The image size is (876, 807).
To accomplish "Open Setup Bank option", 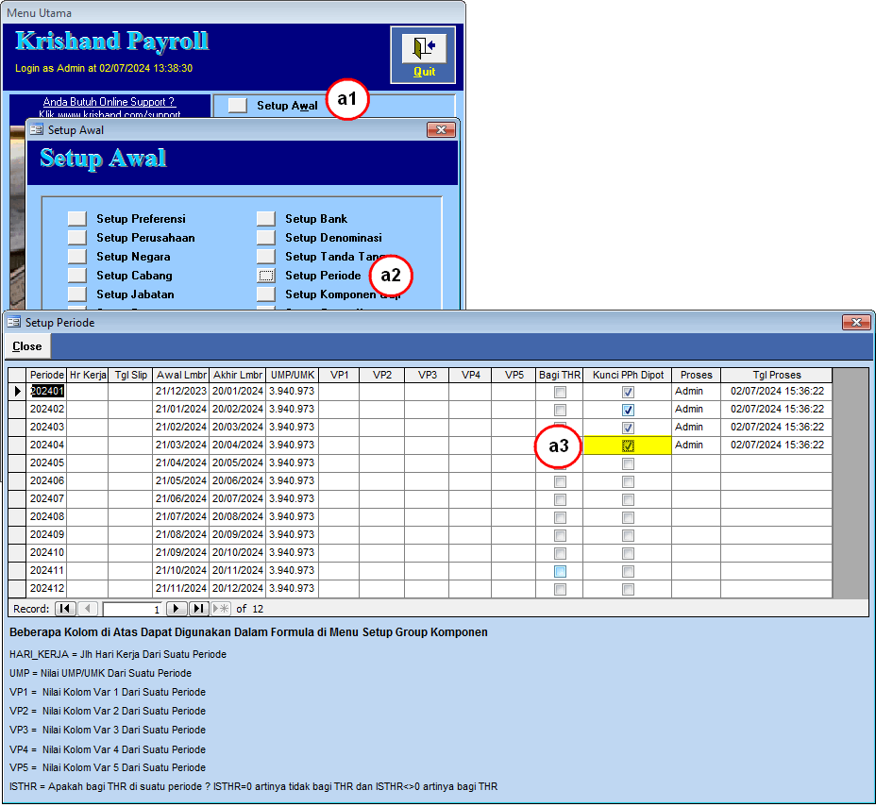I will (266, 219).
